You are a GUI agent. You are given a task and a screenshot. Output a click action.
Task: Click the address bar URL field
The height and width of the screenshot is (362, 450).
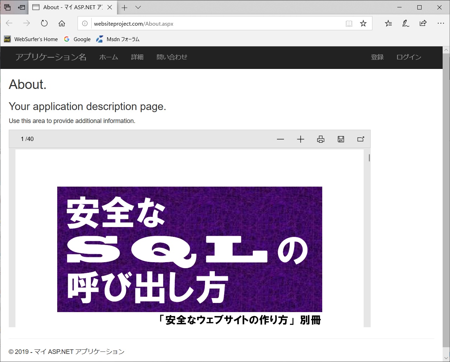point(211,24)
